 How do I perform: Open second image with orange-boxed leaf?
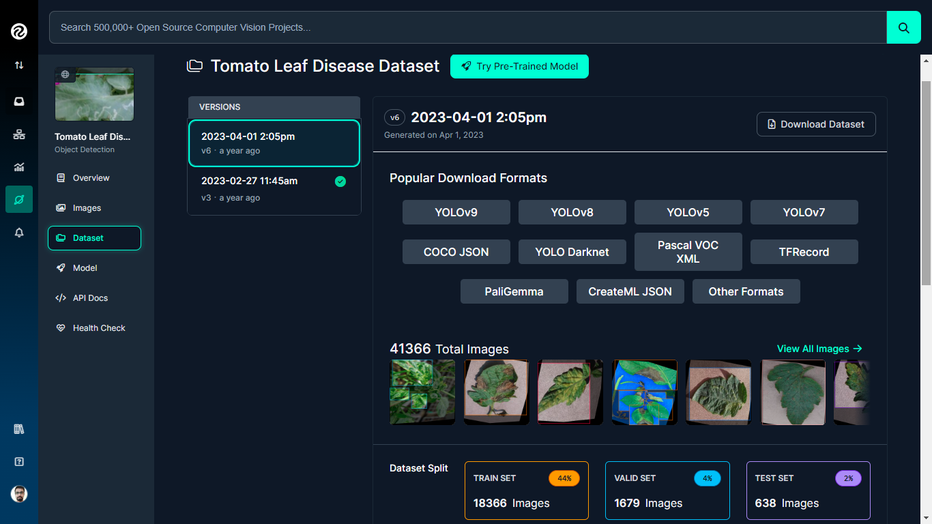[x=496, y=392]
